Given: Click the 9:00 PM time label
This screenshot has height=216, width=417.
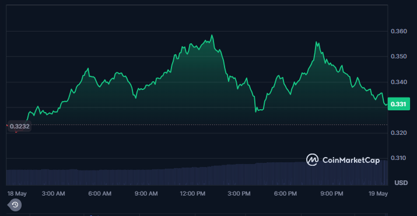Looking at the screenshot, I should [x=331, y=194].
